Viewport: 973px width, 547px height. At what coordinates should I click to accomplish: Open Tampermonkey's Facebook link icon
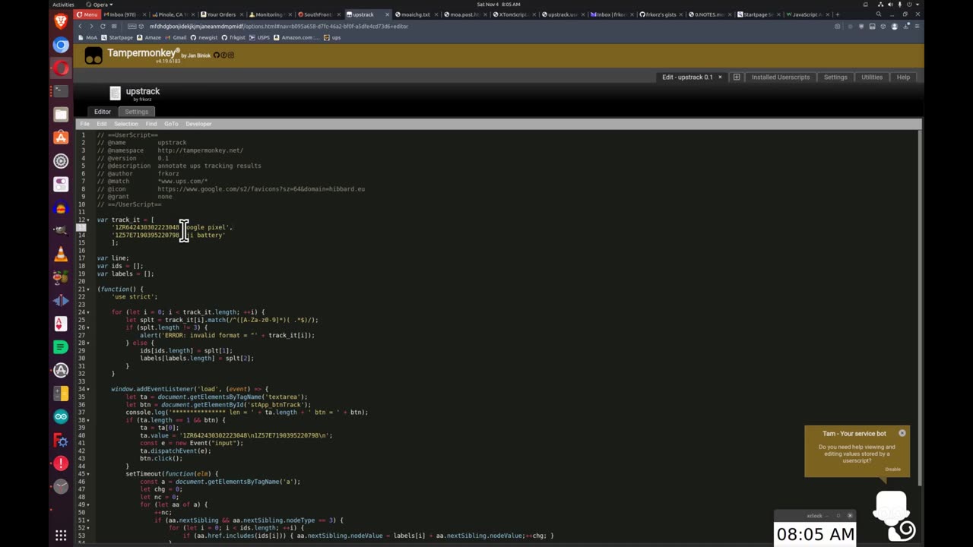coord(223,55)
